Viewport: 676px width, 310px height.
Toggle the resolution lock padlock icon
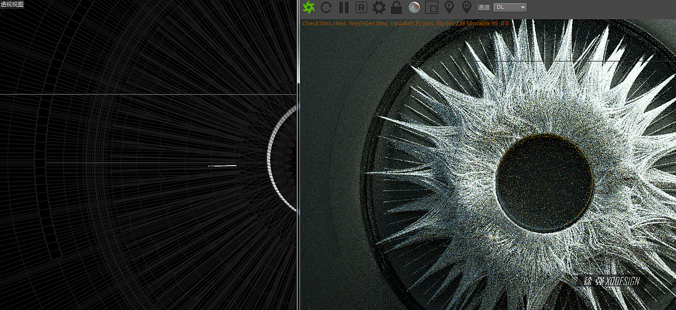coord(396,7)
